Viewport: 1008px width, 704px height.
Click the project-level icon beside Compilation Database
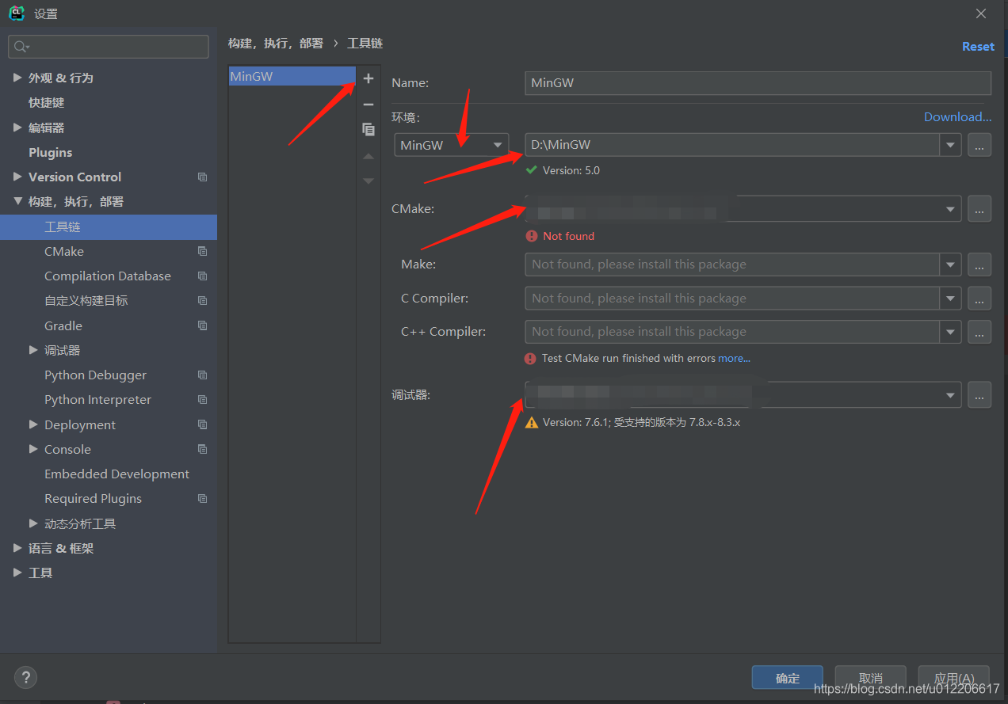pyautogui.click(x=202, y=276)
